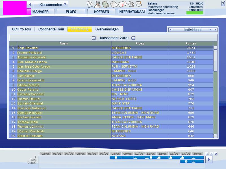Open the KOERSEN menu button
This screenshot has height=169, width=226.
101,12
